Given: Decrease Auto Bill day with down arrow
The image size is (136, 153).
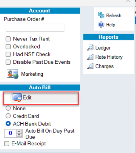Looking at the screenshot, I should [19, 135].
